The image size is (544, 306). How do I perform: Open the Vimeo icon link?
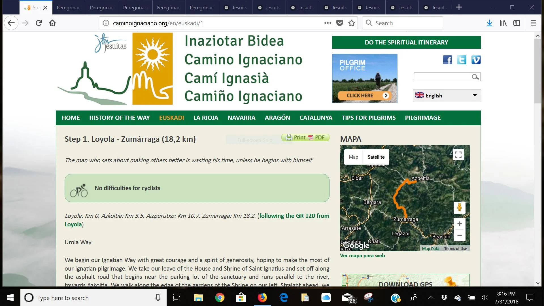click(476, 60)
